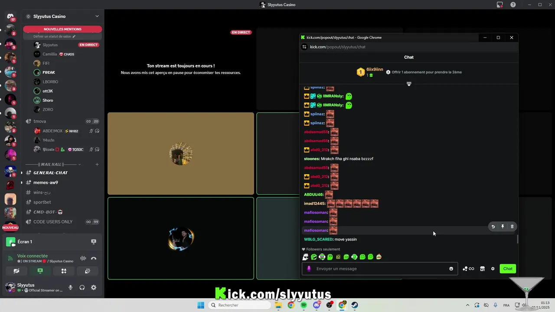Pin the highlighted mafiosoman message
The width and height of the screenshot is (555, 312).
(503, 227)
